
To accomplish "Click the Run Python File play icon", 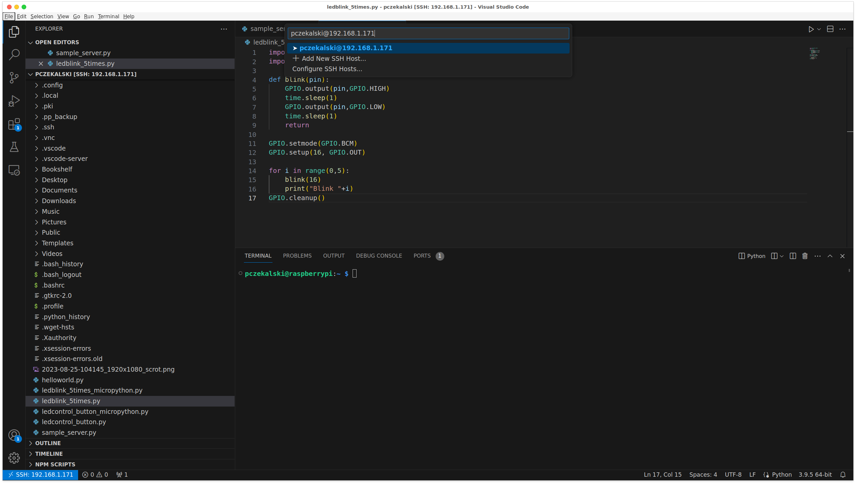I will pos(811,29).
